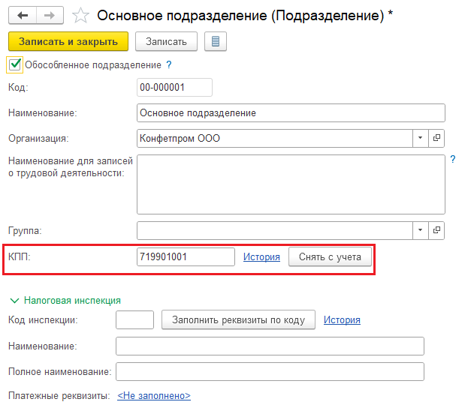Open the list icon button next to Записать
This screenshot has width=474, height=408.
tap(216, 41)
